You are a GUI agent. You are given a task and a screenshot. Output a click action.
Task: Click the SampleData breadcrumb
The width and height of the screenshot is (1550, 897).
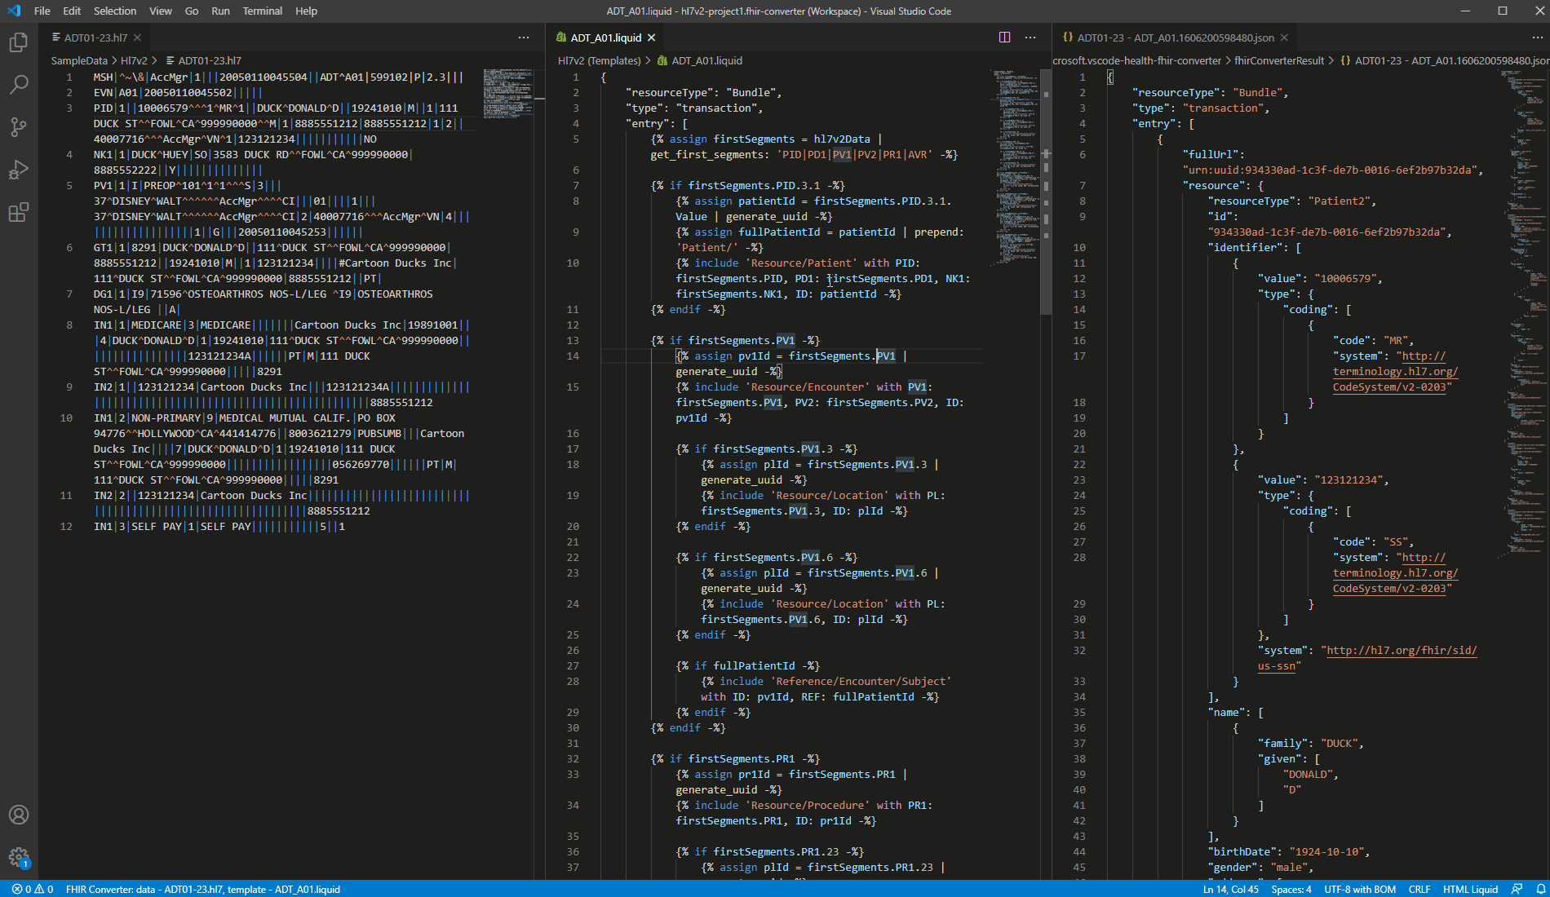[x=79, y=60]
